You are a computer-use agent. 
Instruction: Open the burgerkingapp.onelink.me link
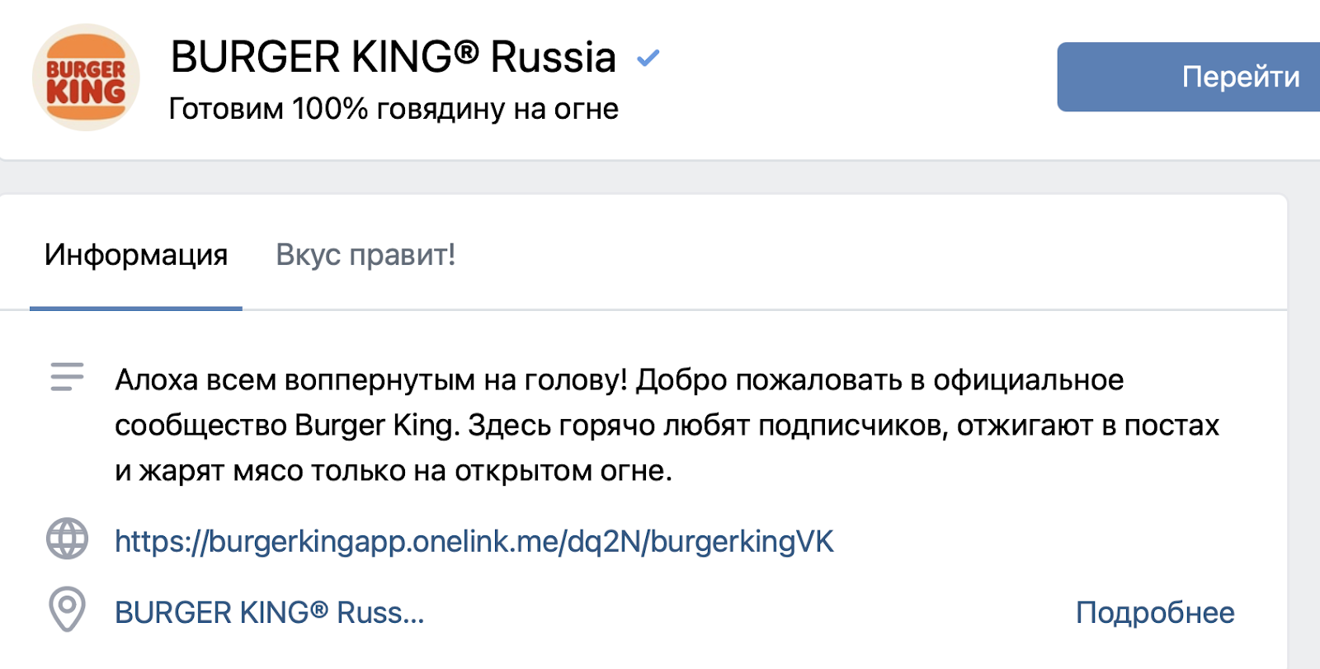click(x=474, y=541)
